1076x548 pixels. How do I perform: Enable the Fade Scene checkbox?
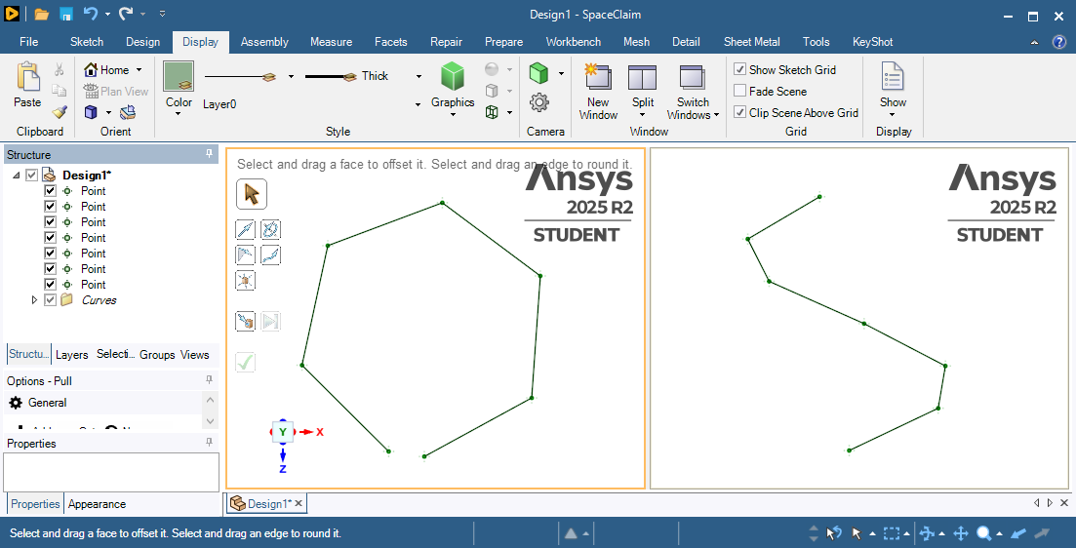coord(739,91)
